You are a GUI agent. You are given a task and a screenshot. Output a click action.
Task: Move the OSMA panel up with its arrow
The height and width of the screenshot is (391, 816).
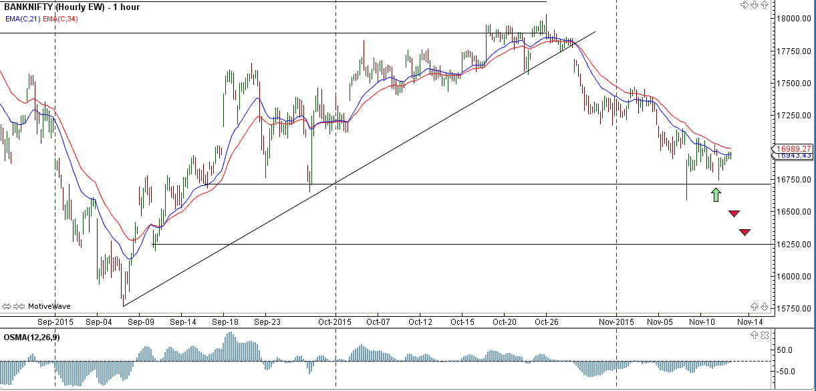point(755,334)
